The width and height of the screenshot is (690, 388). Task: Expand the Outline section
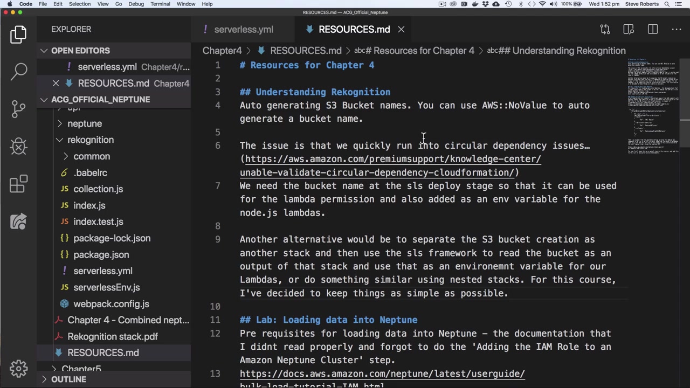[68, 379]
